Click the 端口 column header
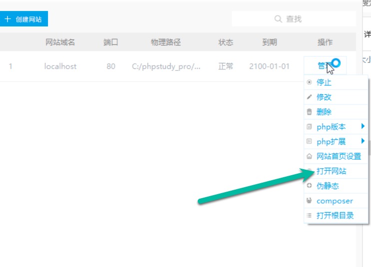This screenshot has width=371, height=267. [111, 42]
